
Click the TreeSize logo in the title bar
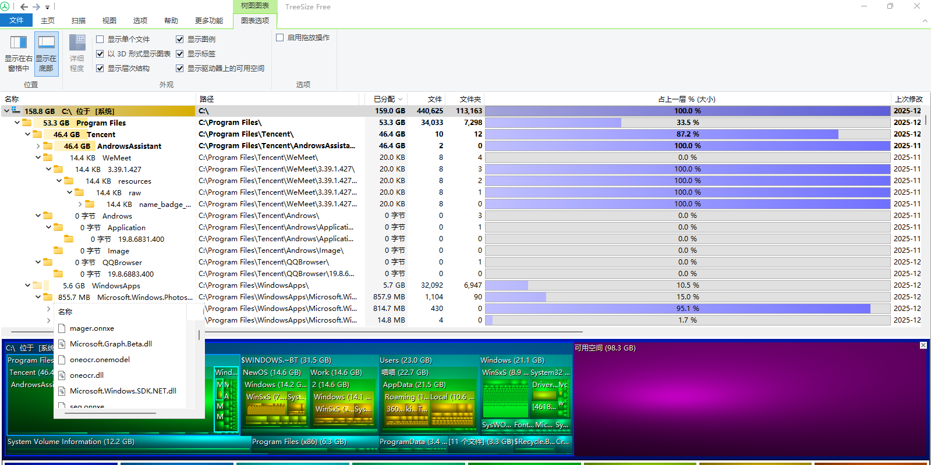point(5,6)
